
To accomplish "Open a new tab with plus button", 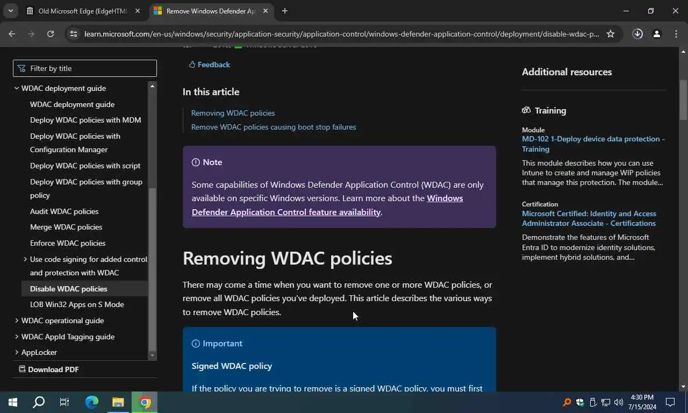I will coord(285,11).
